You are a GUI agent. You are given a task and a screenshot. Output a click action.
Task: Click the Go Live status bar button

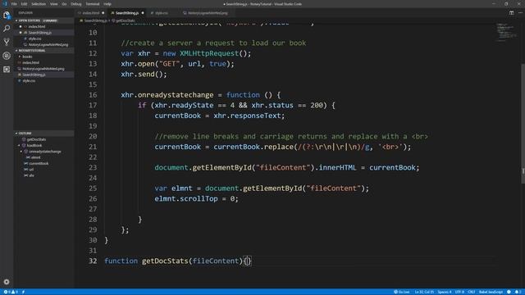[x=401, y=292]
